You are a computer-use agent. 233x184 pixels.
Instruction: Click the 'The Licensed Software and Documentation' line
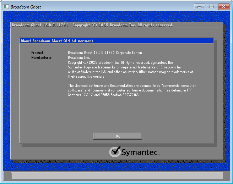pos(132,85)
